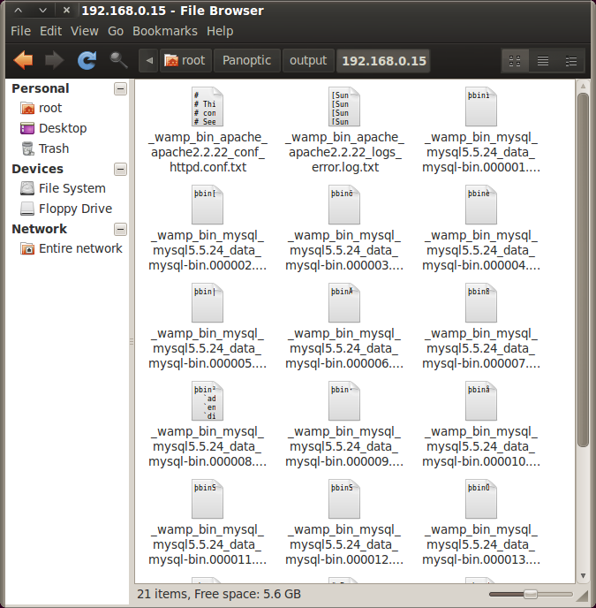Click the window resize grip corner
596x608 pixels.
coord(583,596)
